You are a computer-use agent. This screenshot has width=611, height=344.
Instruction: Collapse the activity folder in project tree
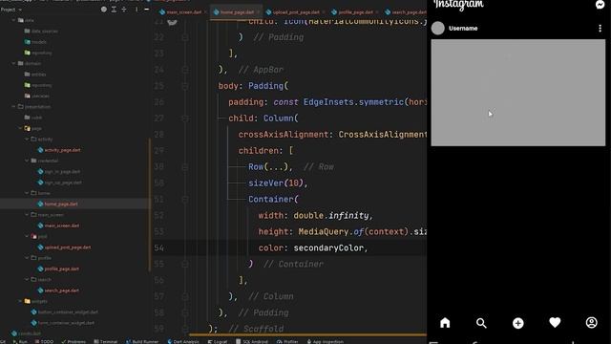27,139
